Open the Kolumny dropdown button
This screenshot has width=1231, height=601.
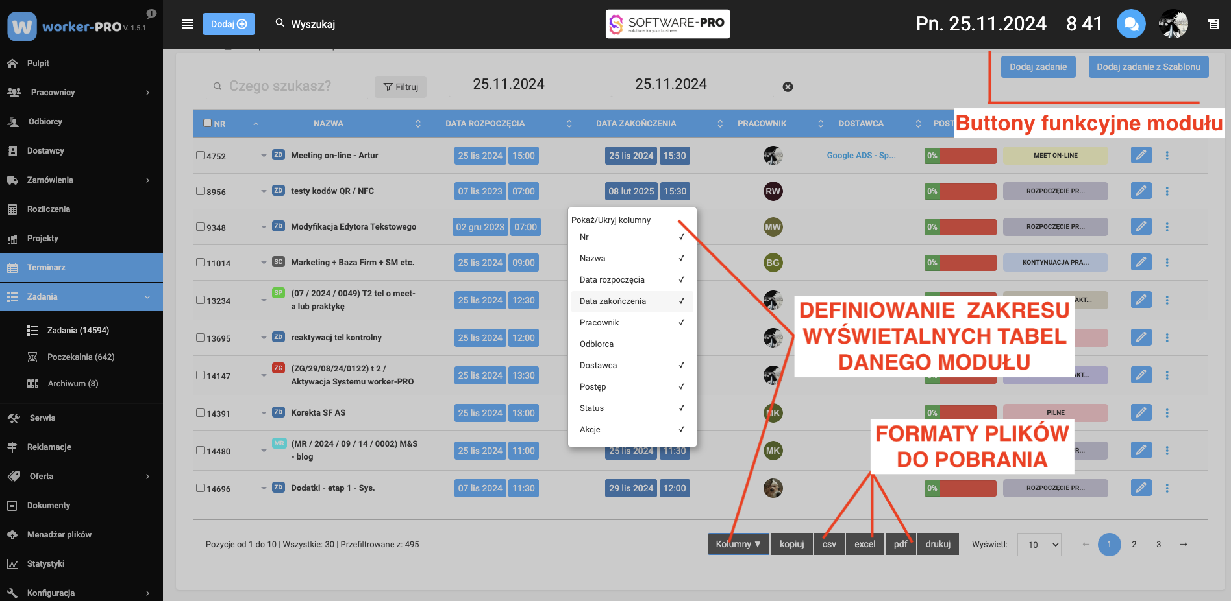(x=738, y=544)
